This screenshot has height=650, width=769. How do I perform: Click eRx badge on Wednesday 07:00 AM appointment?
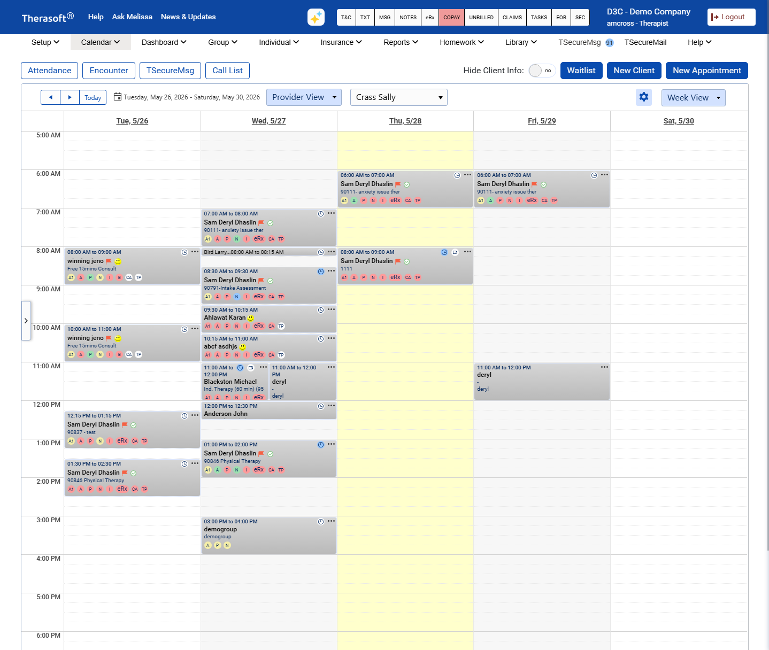coord(259,239)
